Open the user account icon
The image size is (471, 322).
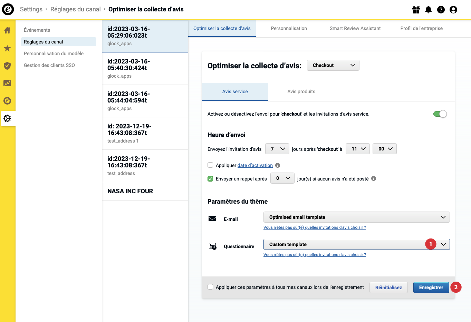point(453,10)
